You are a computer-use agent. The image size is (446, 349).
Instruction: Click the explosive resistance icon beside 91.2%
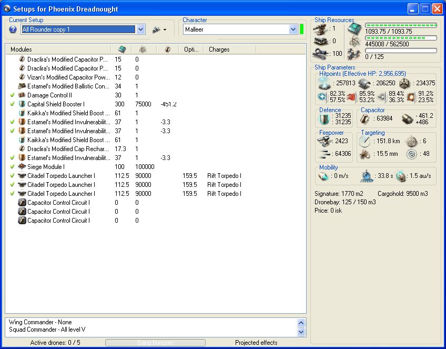point(411,97)
